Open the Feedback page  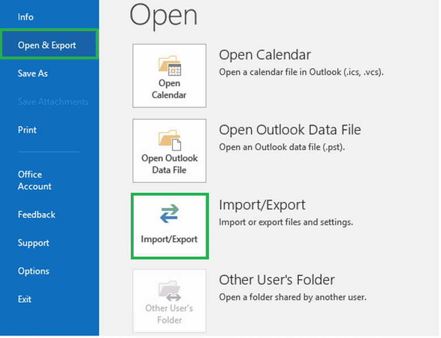point(37,214)
